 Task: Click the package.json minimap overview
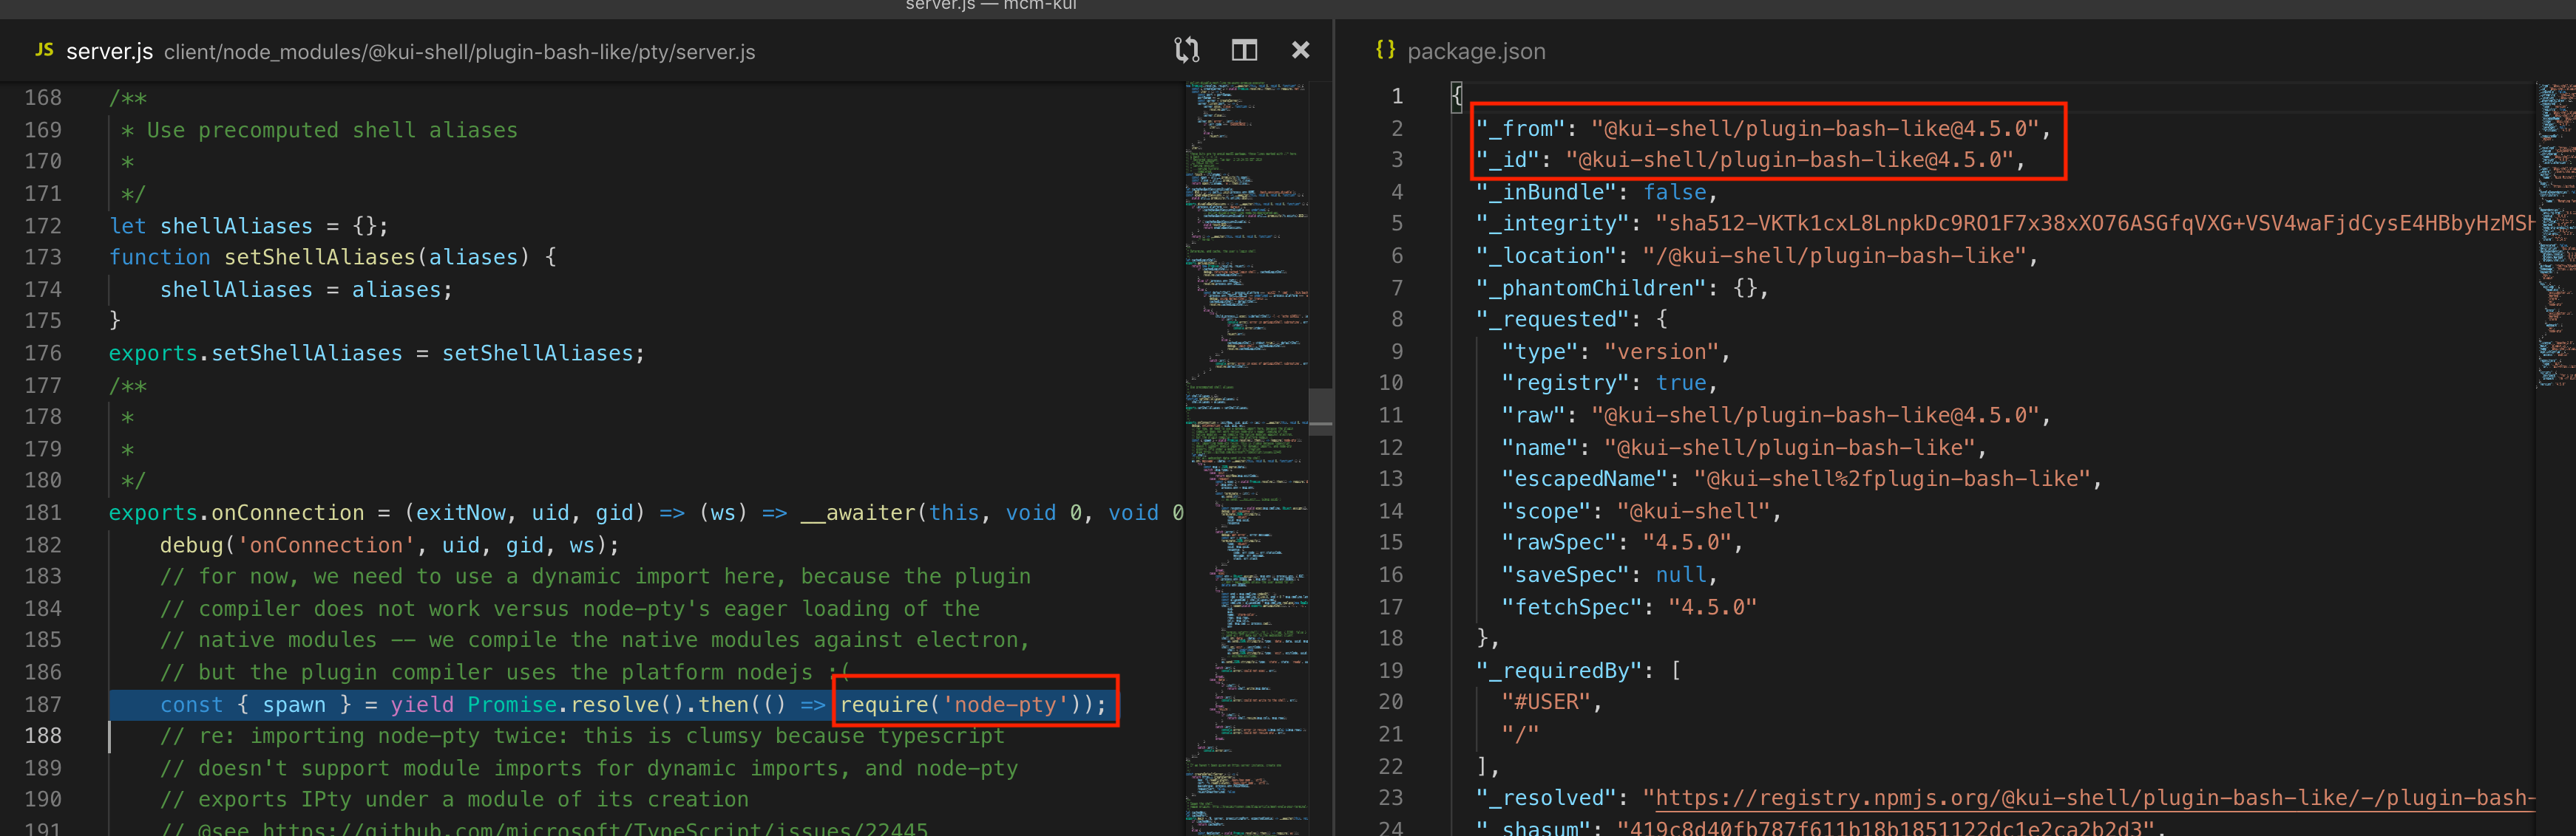[2555, 235]
